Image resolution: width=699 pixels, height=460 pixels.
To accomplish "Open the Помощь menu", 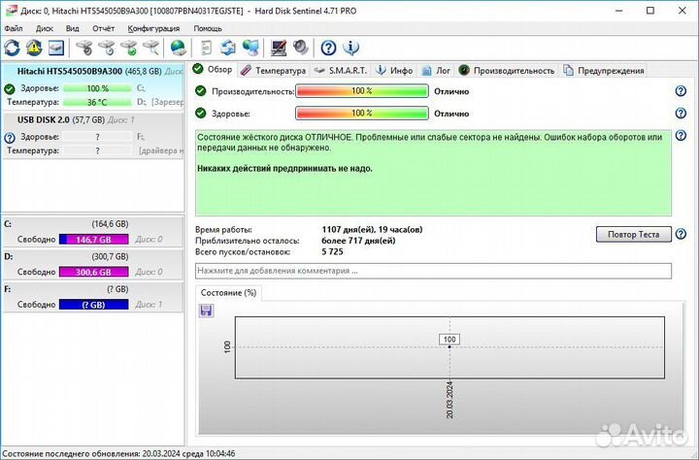I will [208, 28].
